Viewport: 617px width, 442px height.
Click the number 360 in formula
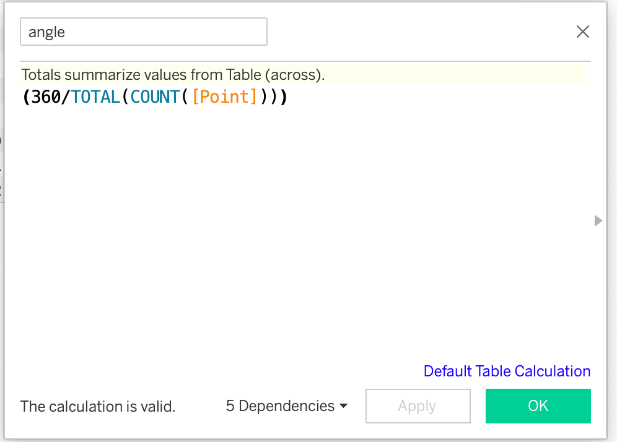46,97
